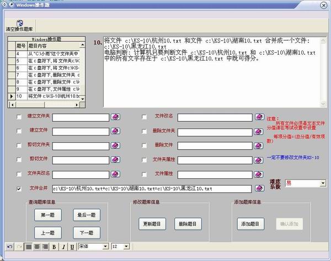Align text right in the format toolbar

tap(45, 247)
